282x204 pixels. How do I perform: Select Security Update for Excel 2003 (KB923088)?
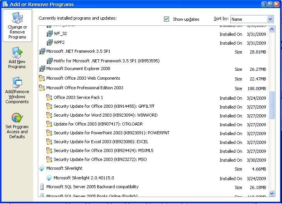pos(101,142)
